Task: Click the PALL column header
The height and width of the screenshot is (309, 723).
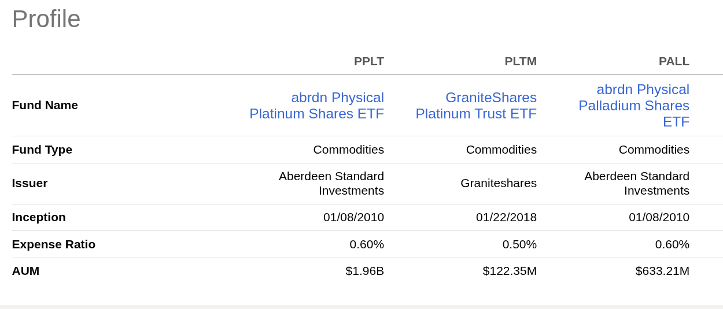Action: tap(674, 61)
